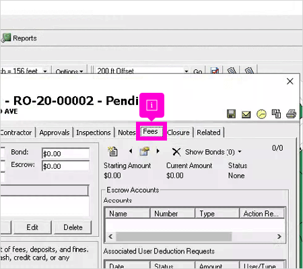Switch to the Inspections tab

[94, 132]
